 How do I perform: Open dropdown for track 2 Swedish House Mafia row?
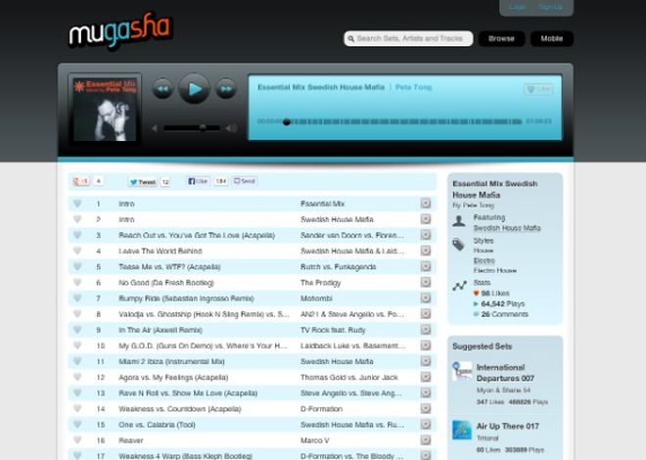426,219
